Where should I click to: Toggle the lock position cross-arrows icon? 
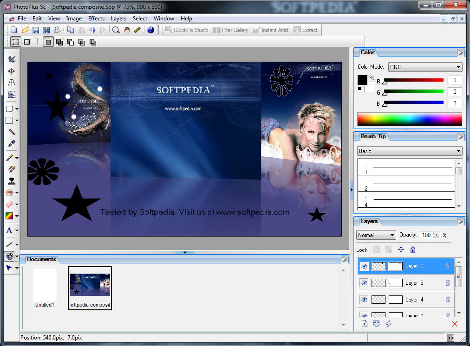(401, 250)
